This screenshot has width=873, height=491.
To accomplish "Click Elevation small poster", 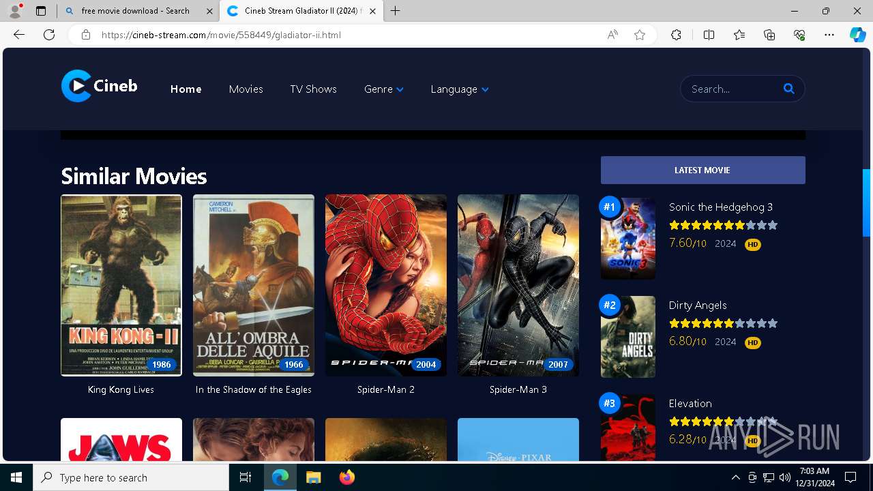I will pos(628,428).
